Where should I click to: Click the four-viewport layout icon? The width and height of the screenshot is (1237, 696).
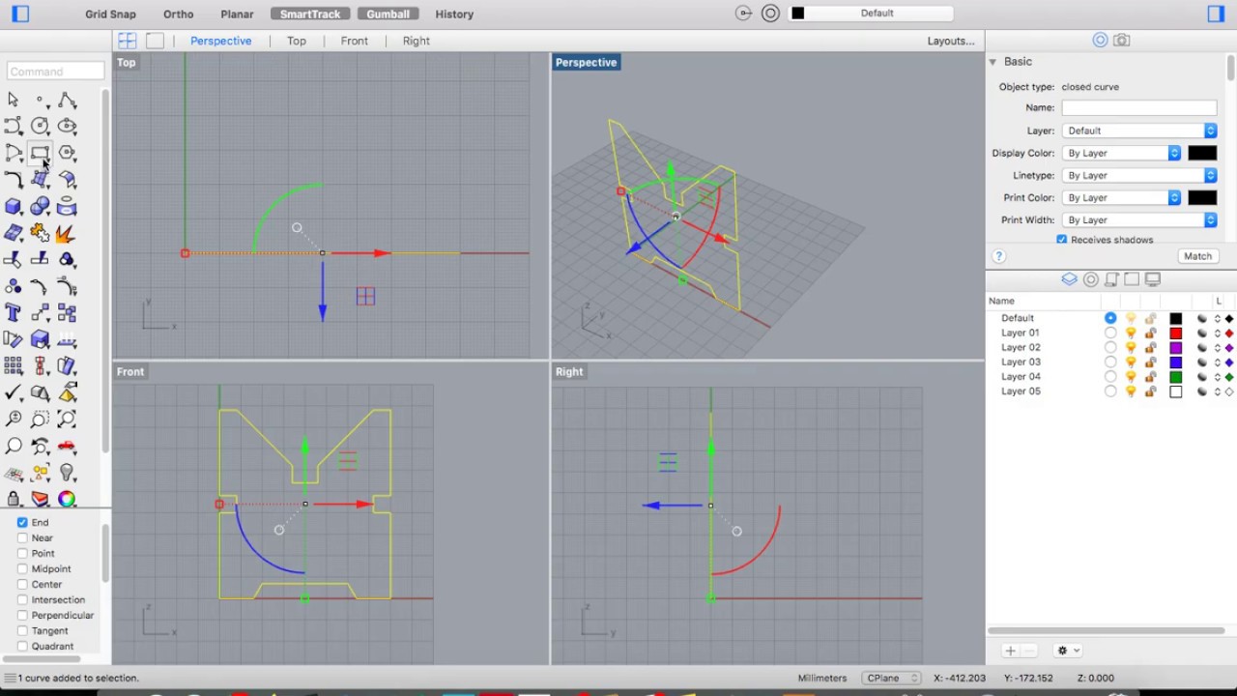(127, 41)
